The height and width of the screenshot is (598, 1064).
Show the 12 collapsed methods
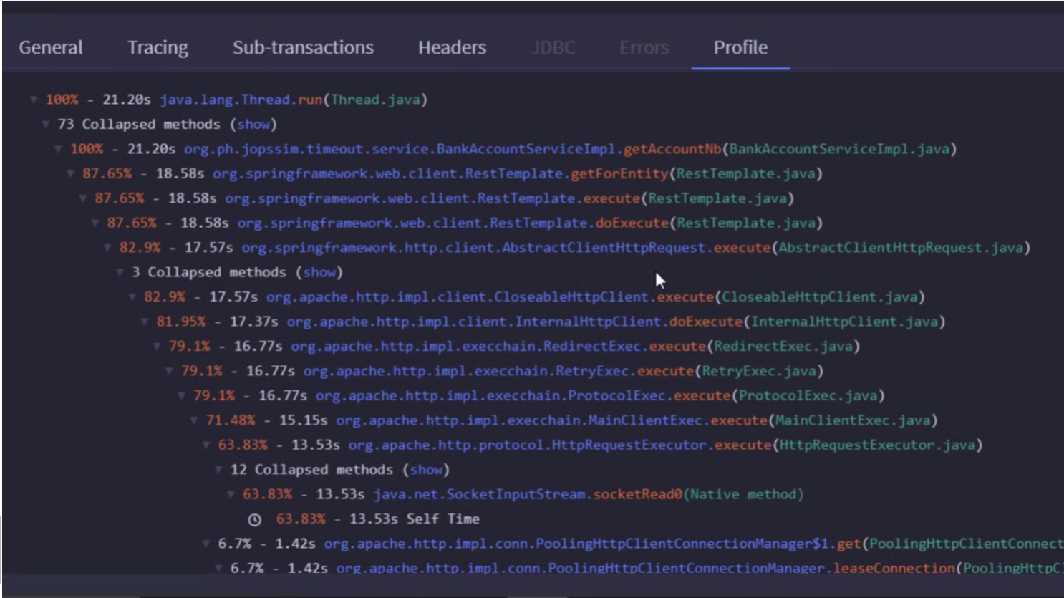pyautogui.click(x=426, y=470)
